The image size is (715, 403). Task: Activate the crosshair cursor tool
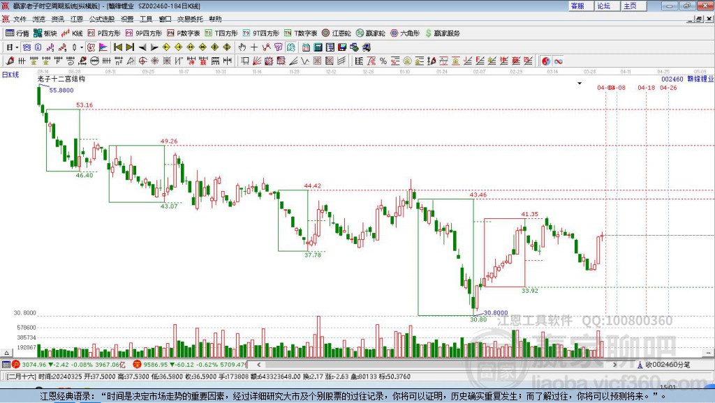[254, 47]
